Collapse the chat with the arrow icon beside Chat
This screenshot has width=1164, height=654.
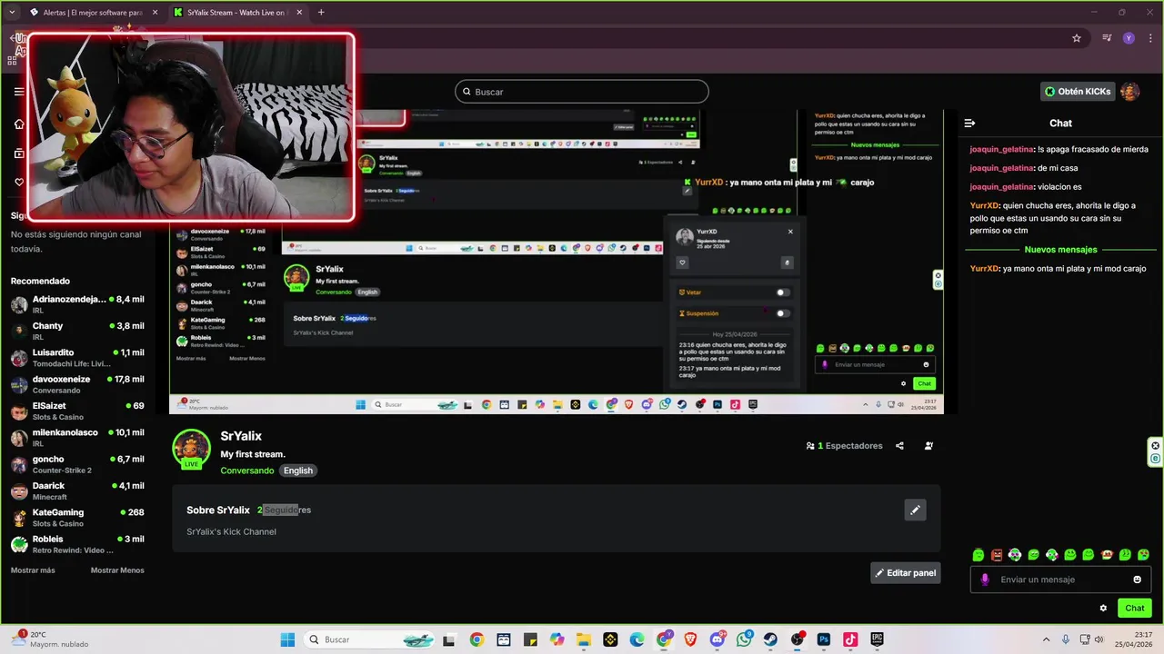(969, 123)
